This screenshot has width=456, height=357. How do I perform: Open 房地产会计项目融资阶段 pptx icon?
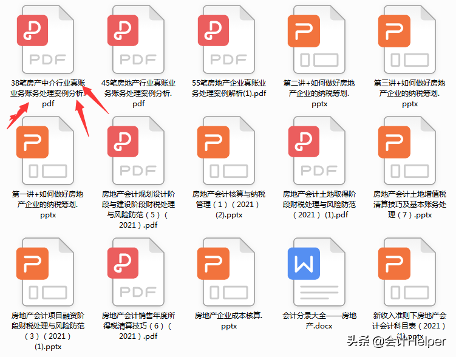[x=46, y=272]
